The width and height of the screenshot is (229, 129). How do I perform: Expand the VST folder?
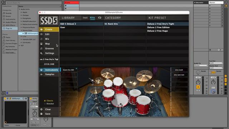click(x=19, y=46)
